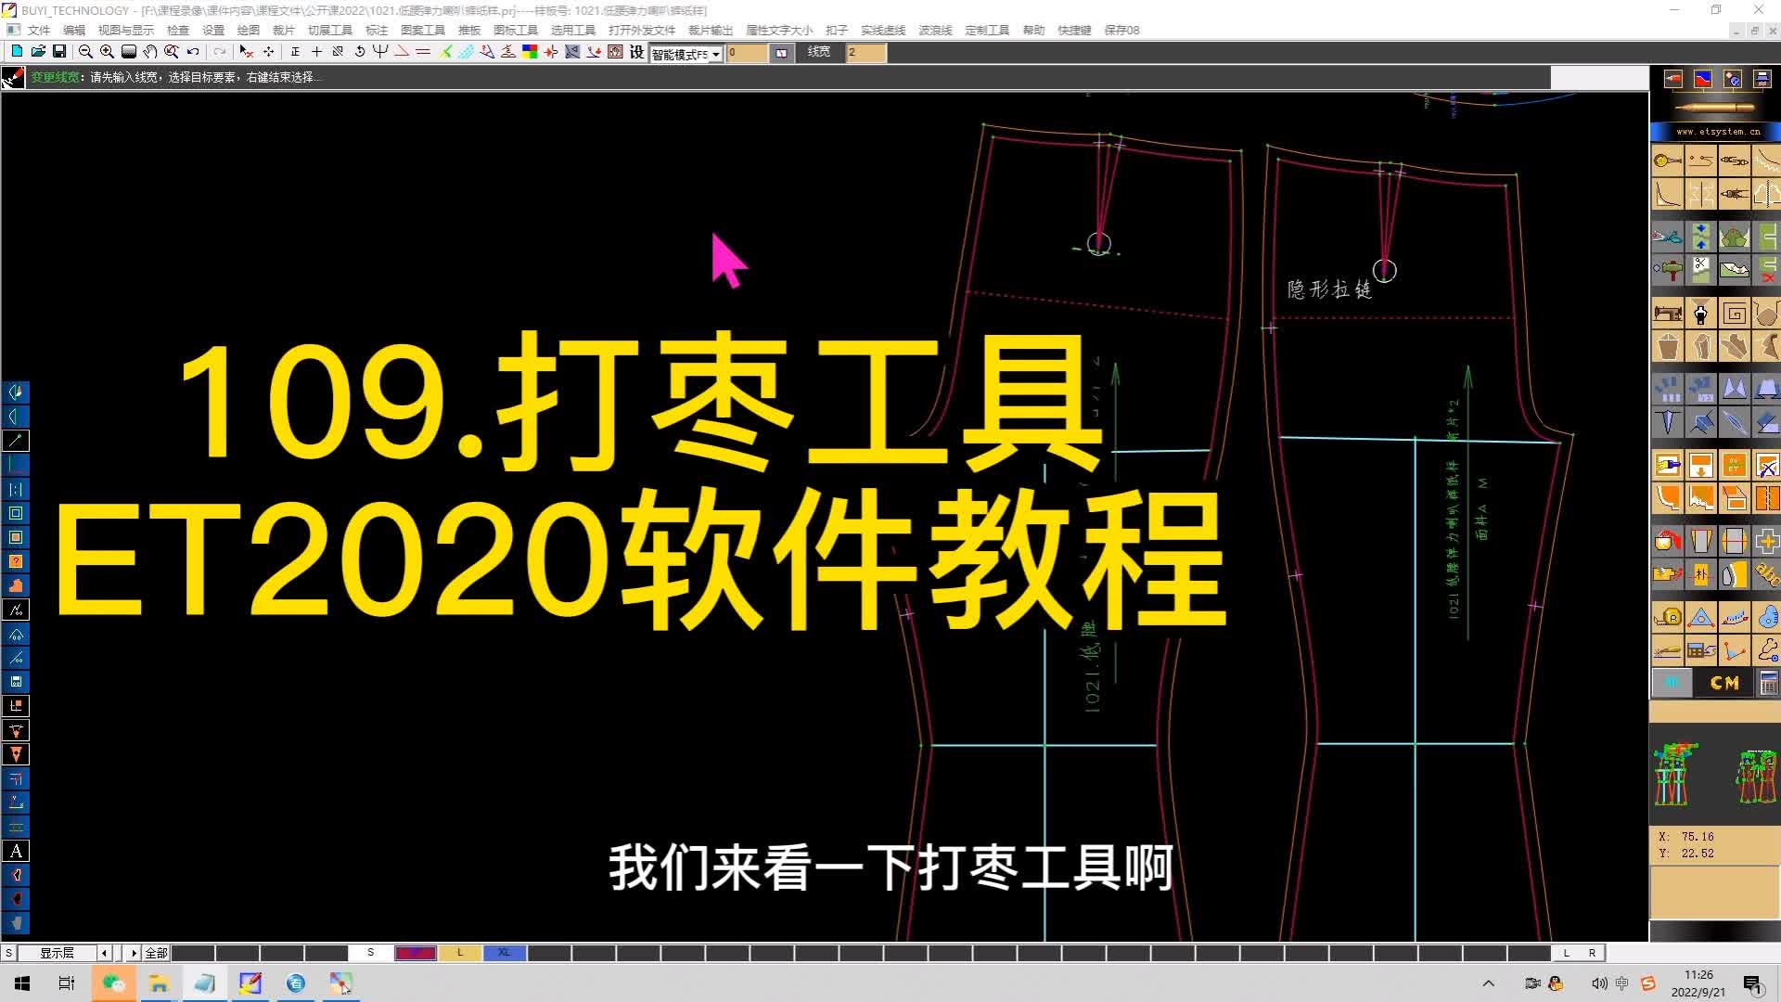Viewport: 1781px width, 1002px height.
Task: Open the calculator tool near the CM button
Action: tap(1767, 685)
